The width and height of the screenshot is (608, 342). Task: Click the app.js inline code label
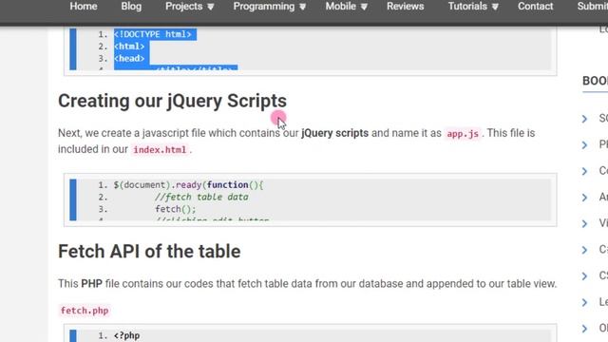point(463,134)
